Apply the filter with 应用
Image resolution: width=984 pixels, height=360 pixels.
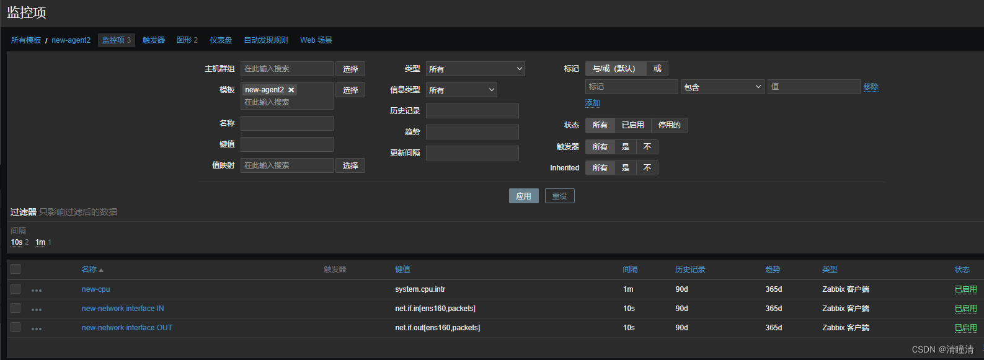tap(523, 196)
